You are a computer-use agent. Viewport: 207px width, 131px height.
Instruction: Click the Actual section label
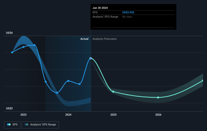84,39
